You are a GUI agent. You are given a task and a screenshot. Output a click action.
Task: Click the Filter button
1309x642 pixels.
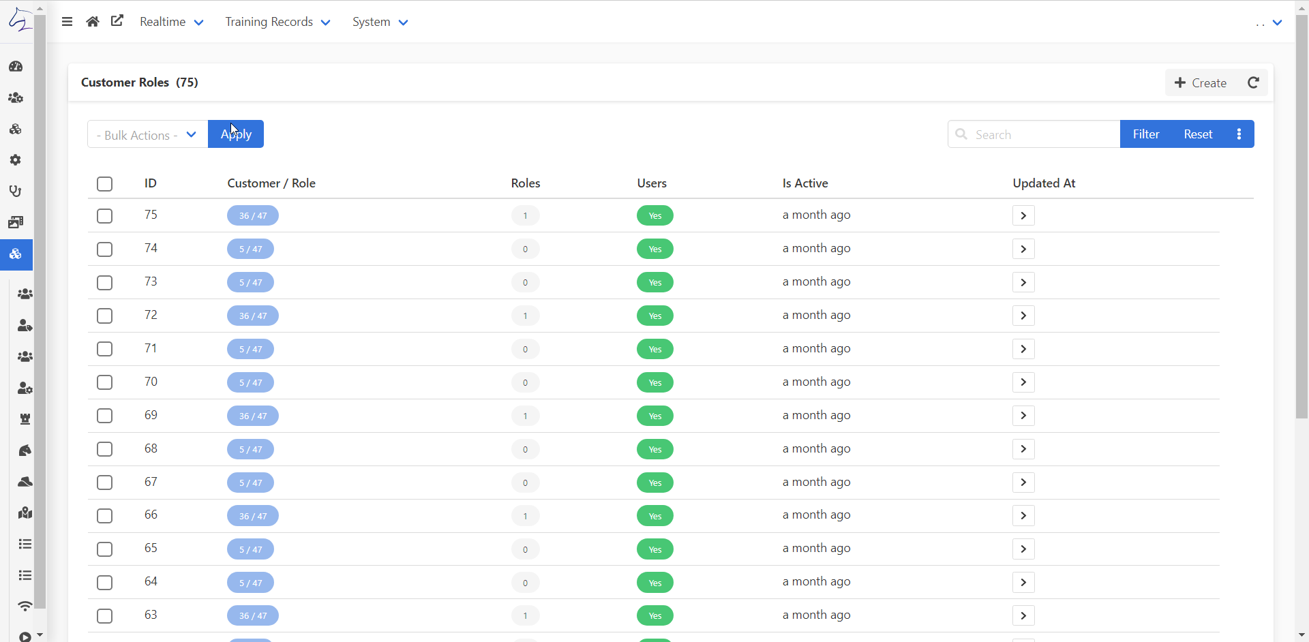(1145, 134)
